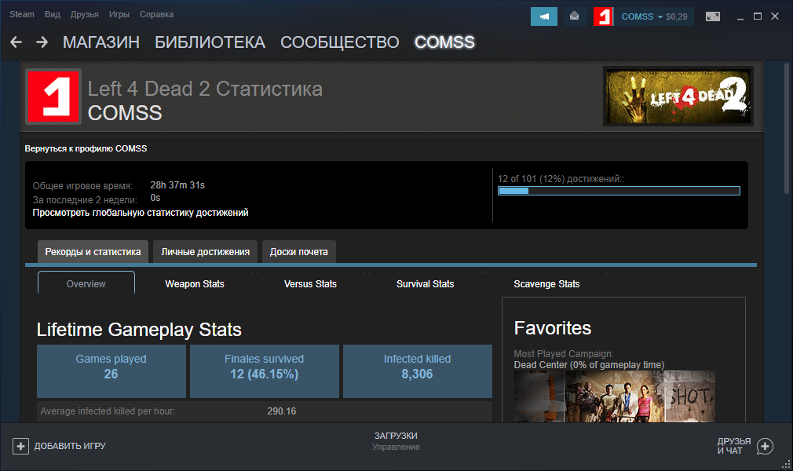Open the announcements megaphone icon
The width and height of the screenshot is (793, 471).
click(x=543, y=16)
